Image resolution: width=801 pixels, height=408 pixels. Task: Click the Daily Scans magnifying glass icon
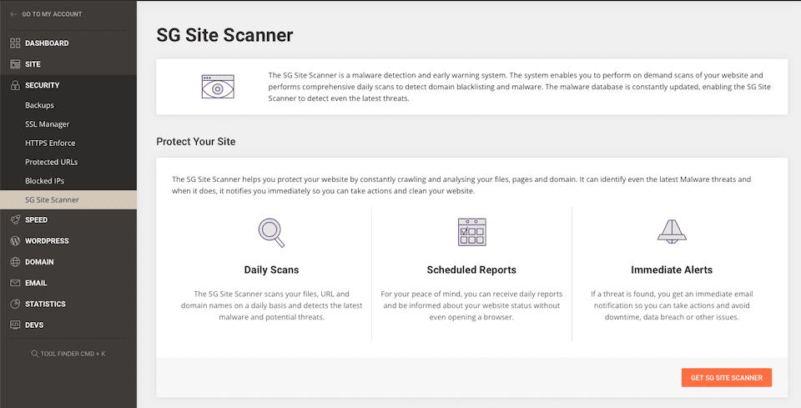271,233
